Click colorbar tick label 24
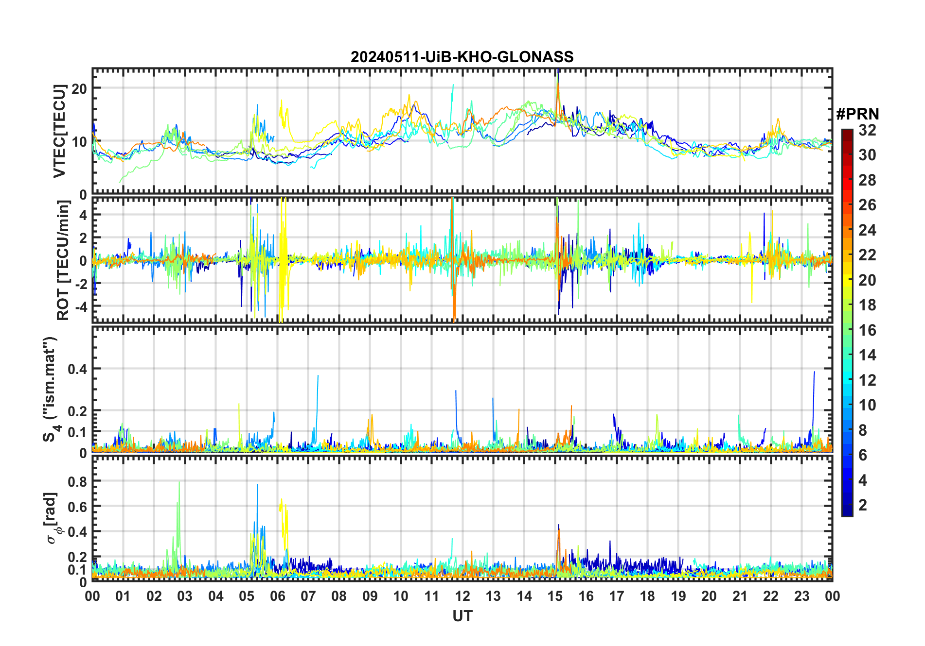This screenshot has height=646, width=925. click(867, 230)
